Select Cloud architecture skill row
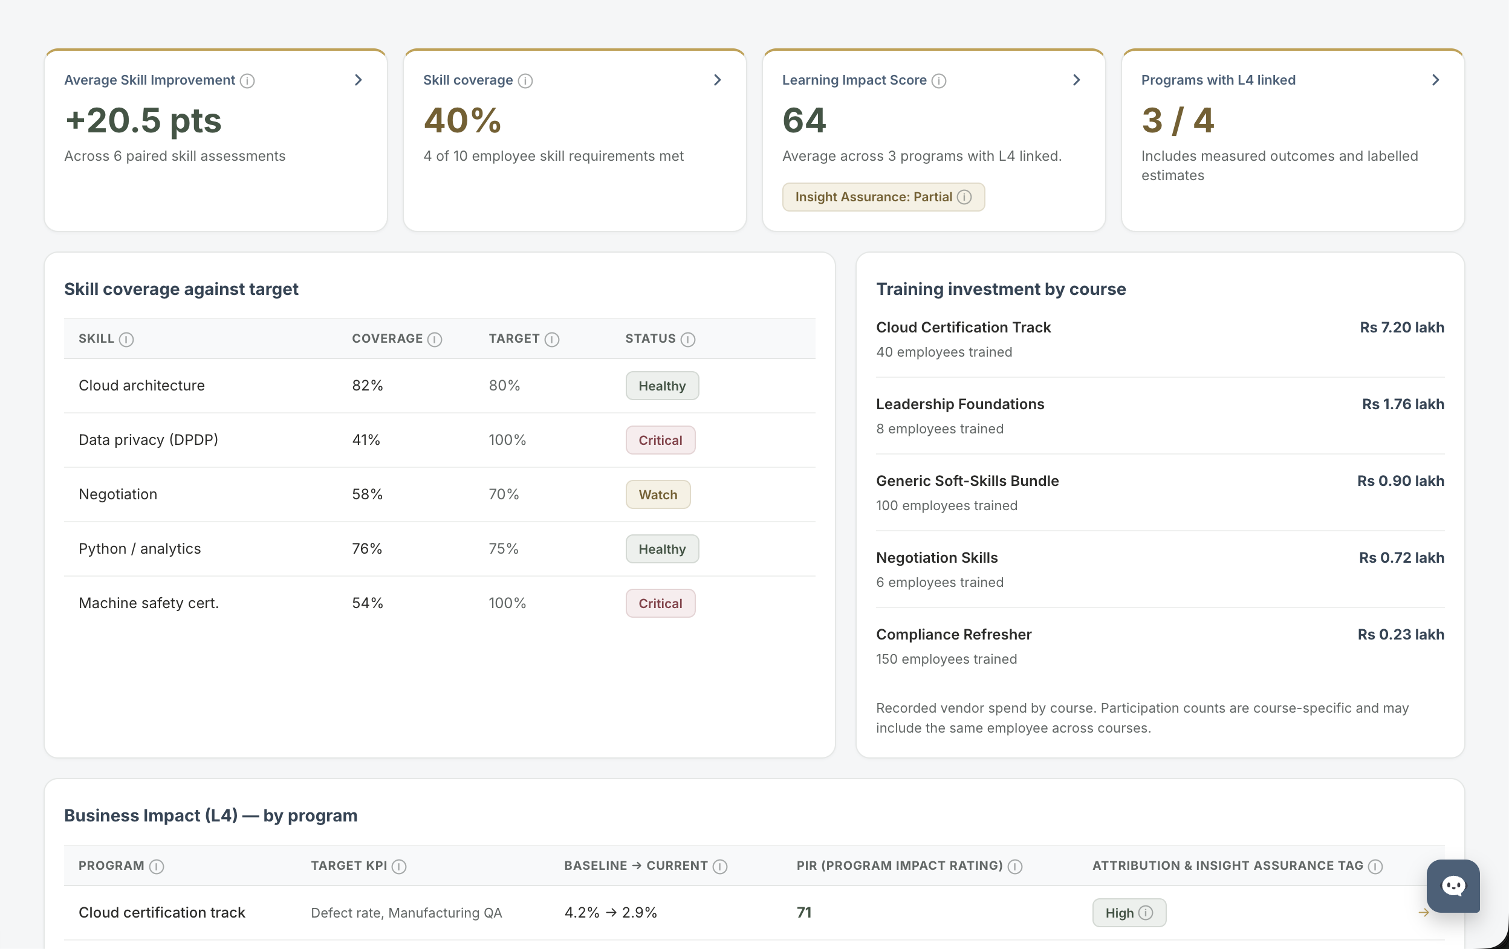Viewport: 1509px width, 949px height. pos(440,386)
